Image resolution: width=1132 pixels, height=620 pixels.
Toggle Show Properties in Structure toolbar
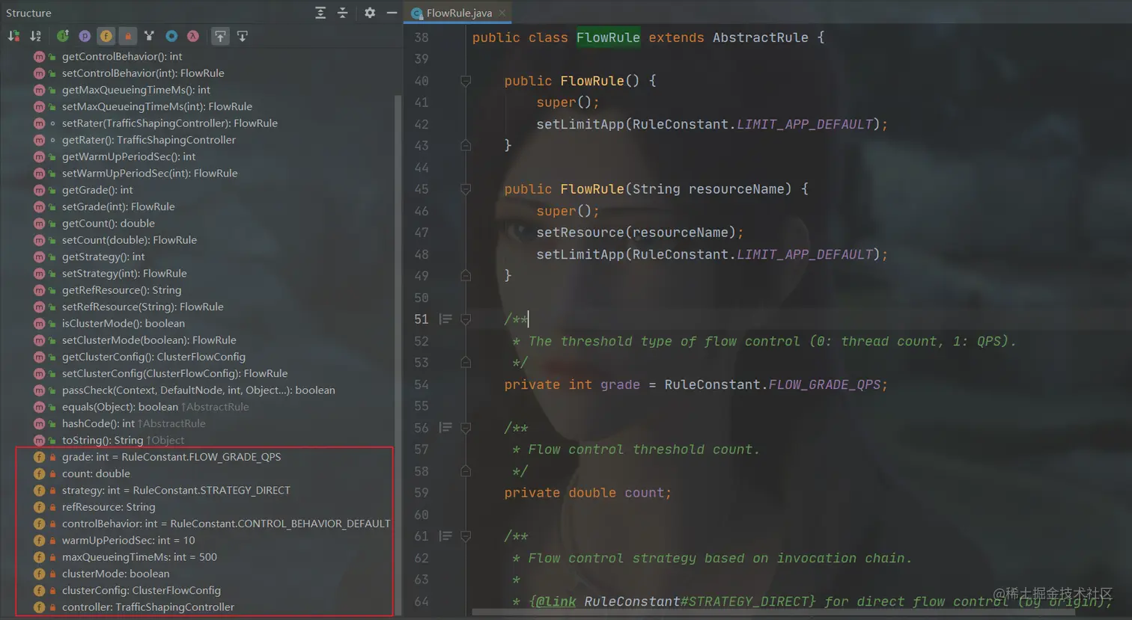[x=85, y=36]
